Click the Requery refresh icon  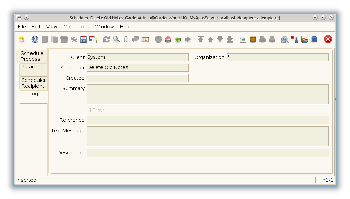click(x=106, y=39)
